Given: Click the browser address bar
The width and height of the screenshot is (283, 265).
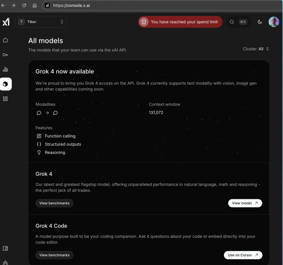Looking at the screenshot, I should (x=160, y=5).
